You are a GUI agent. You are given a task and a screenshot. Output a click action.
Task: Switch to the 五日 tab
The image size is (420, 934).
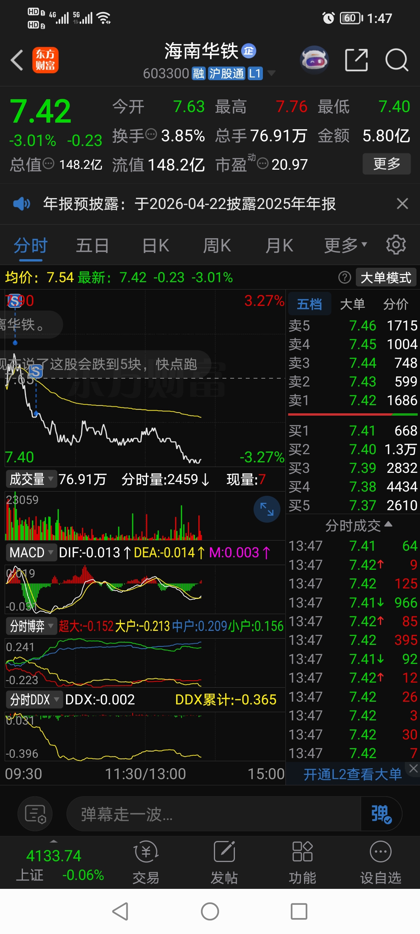(92, 246)
